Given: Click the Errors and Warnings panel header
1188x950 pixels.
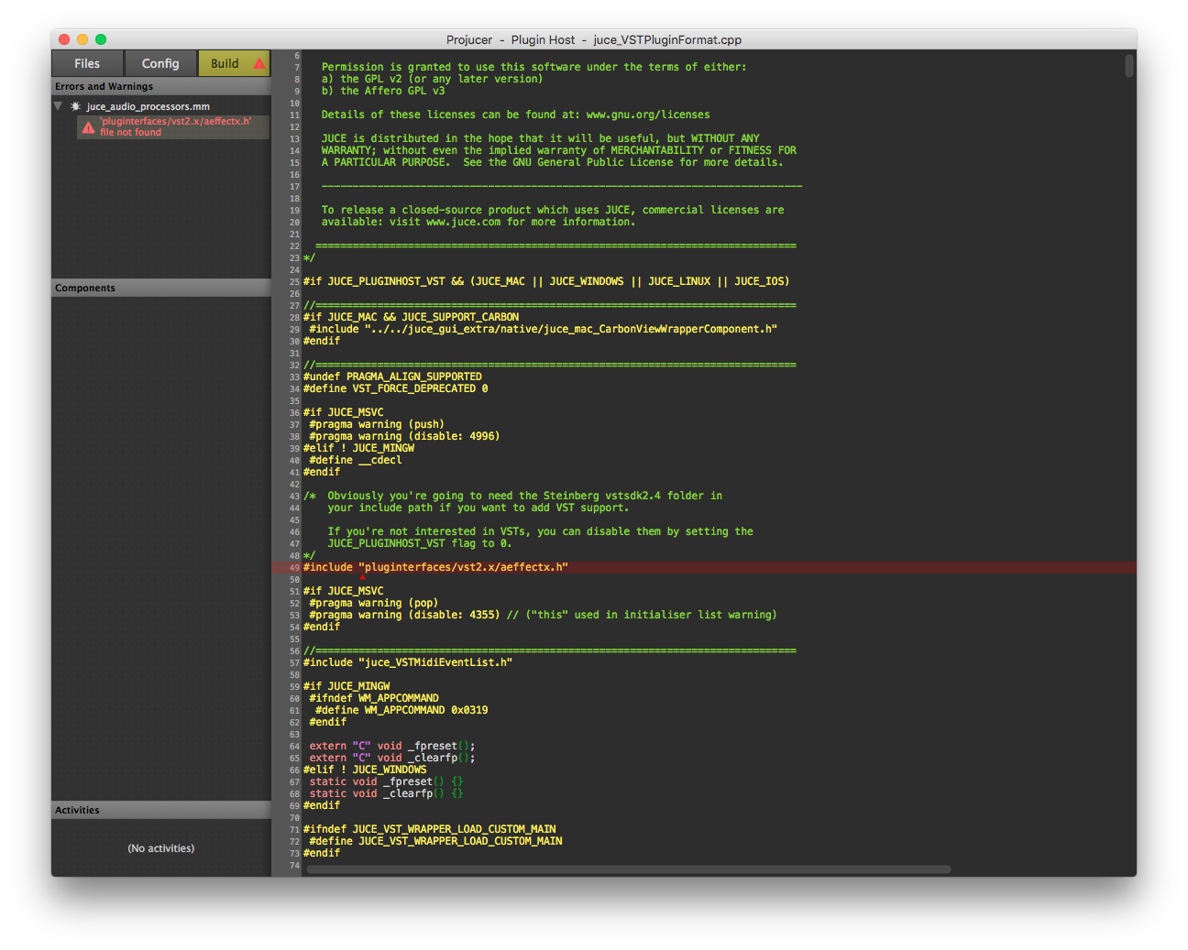Looking at the screenshot, I should pos(161,86).
